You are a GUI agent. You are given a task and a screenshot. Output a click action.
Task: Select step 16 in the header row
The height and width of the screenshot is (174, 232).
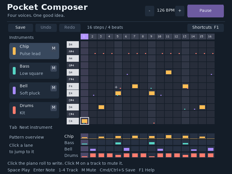(x=211, y=37)
